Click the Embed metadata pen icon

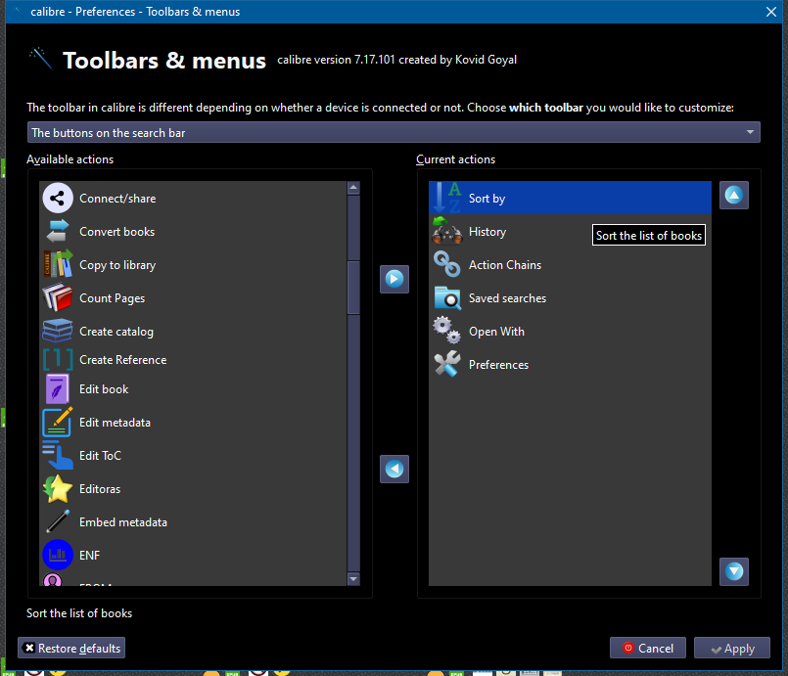[58, 521]
